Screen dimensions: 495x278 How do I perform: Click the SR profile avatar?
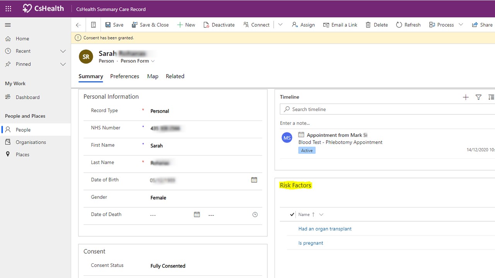point(86,57)
